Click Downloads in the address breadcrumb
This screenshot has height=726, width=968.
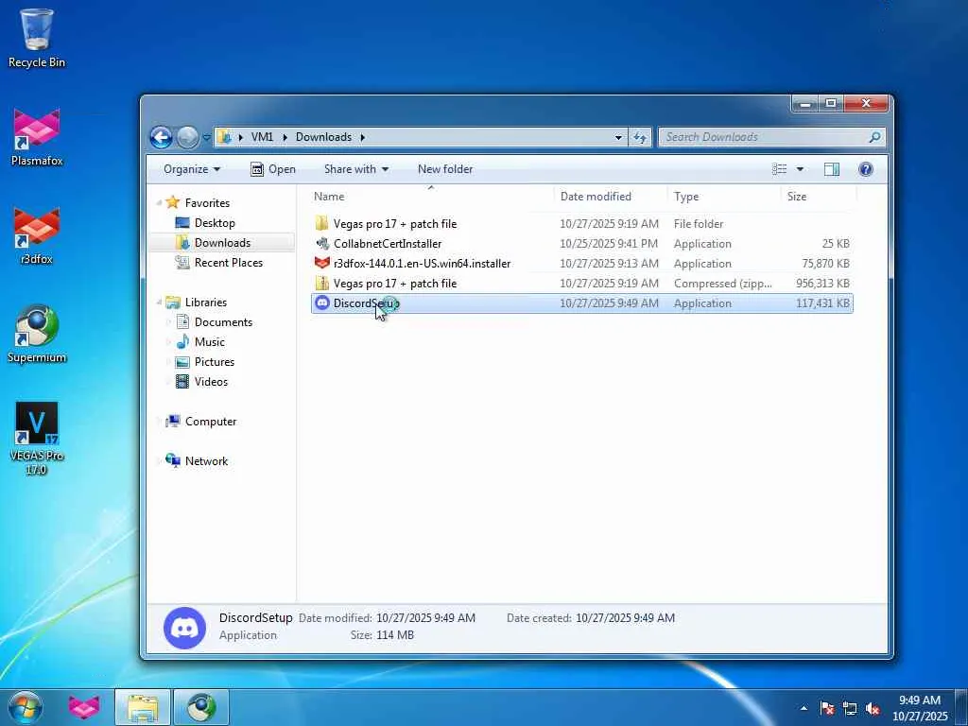[x=323, y=137]
